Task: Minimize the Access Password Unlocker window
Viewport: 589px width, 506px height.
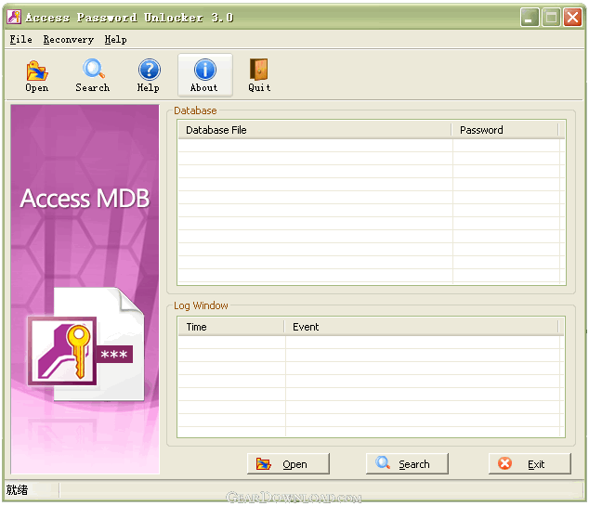Action: pos(530,18)
